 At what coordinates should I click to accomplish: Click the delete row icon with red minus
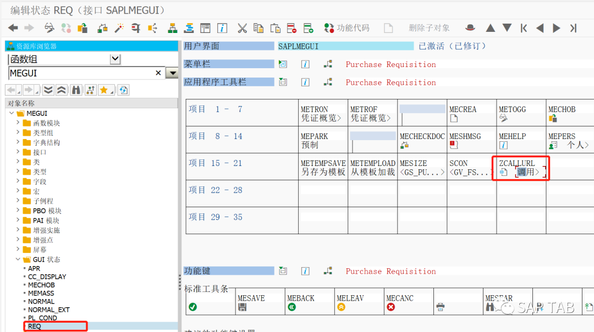291,28
